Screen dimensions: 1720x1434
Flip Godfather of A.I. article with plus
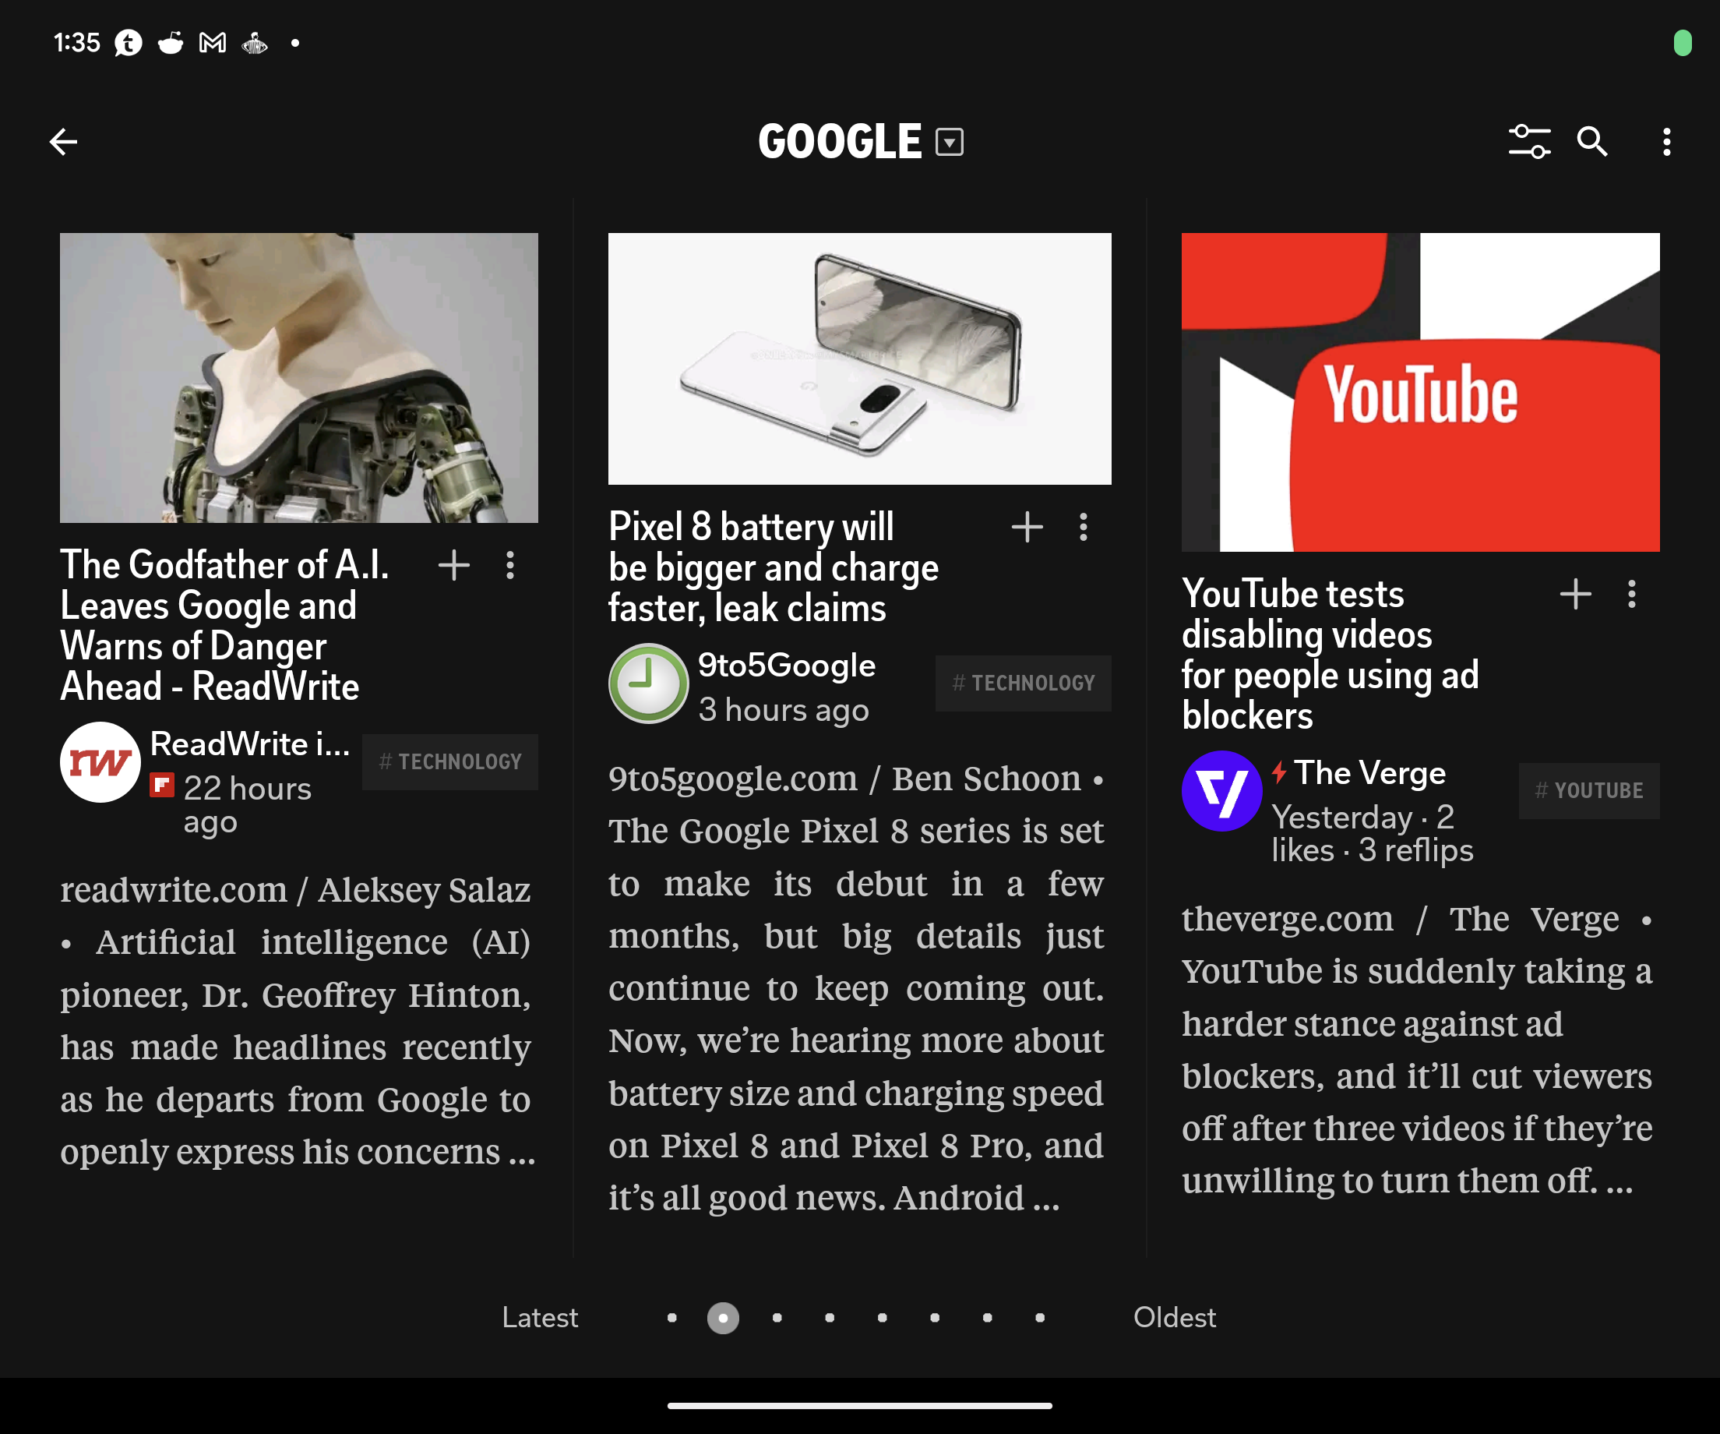click(x=453, y=565)
